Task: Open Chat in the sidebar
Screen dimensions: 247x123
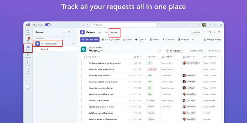Action: tap(28, 40)
